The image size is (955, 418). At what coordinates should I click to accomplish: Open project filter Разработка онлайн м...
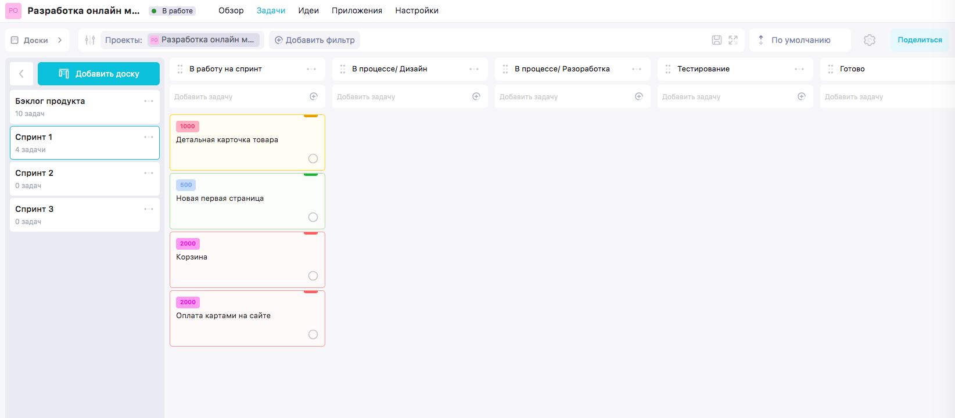[x=203, y=40]
